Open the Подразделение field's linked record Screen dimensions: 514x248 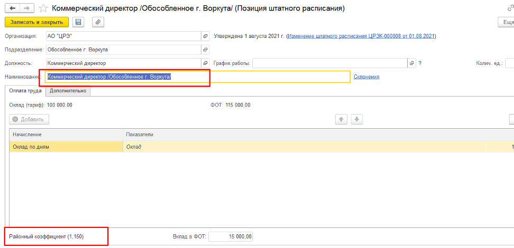pos(205,50)
